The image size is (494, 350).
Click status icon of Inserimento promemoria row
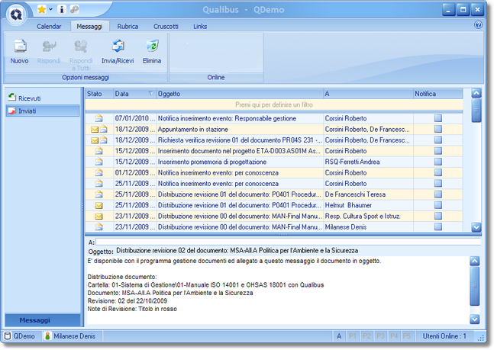point(99,162)
